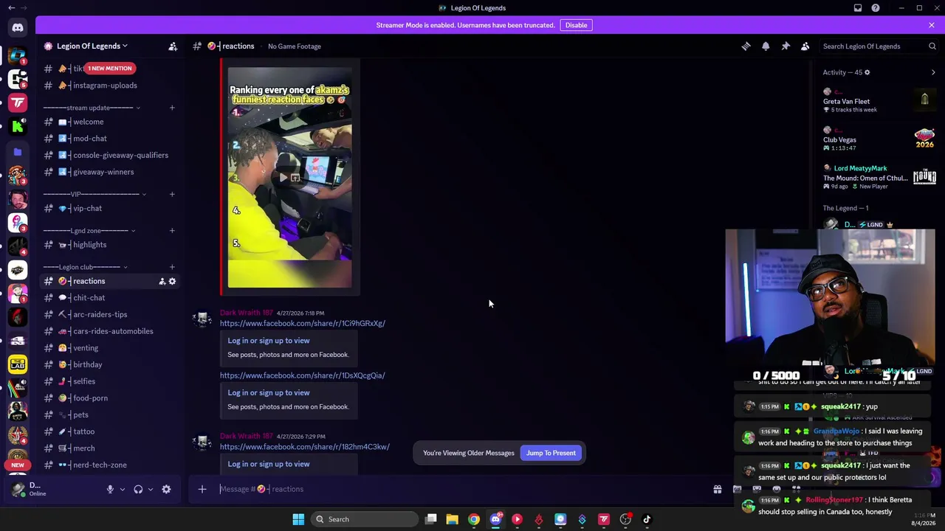The height and width of the screenshot is (531, 945).
Task: Open the server folder icon in sidebar
Action: [x=18, y=152]
